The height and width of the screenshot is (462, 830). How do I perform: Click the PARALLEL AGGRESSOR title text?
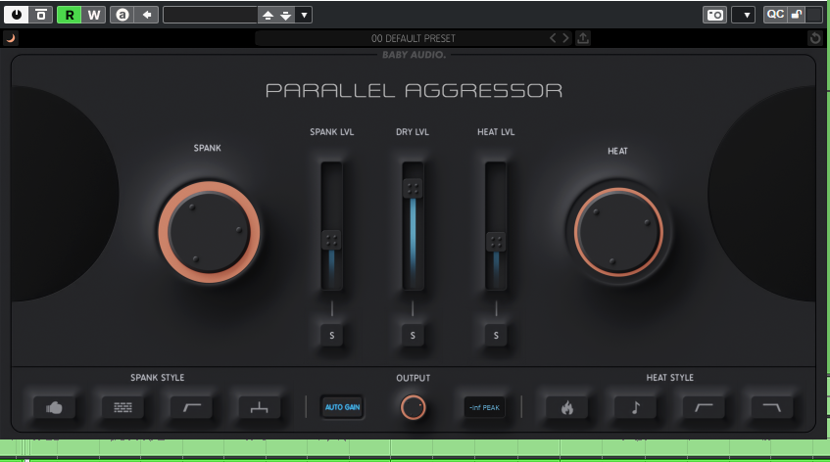click(x=414, y=90)
